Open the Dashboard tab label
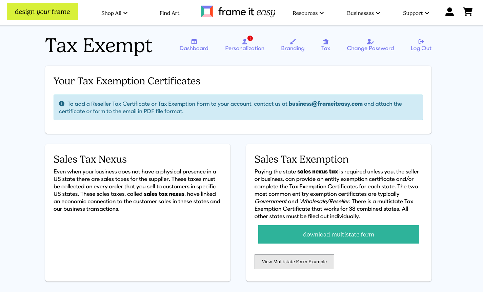 pyautogui.click(x=194, y=48)
